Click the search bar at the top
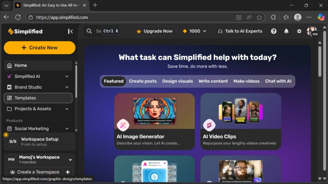Screen dimensions: 328x184 click(x=99, y=31)
